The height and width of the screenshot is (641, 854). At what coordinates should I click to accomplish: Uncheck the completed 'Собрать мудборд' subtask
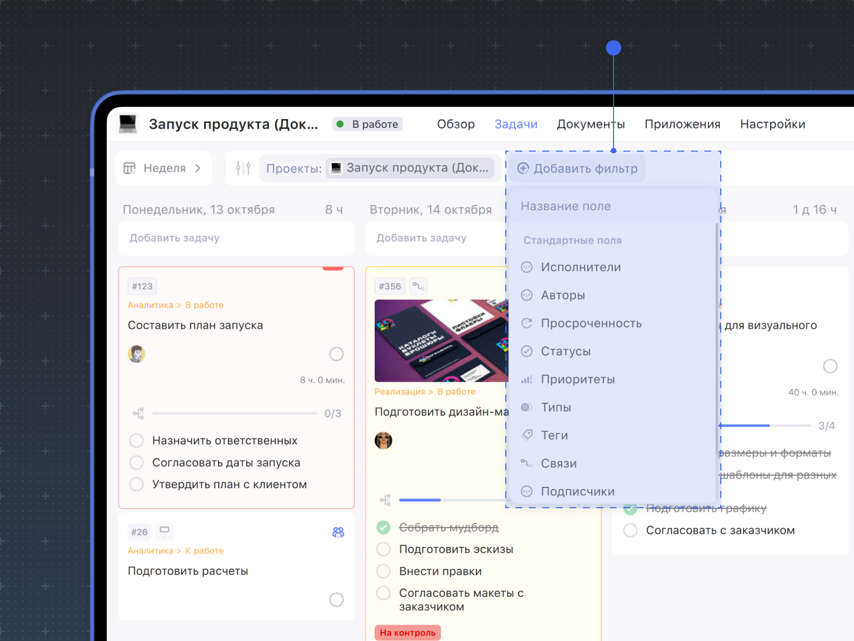click(x=383, y=528)
